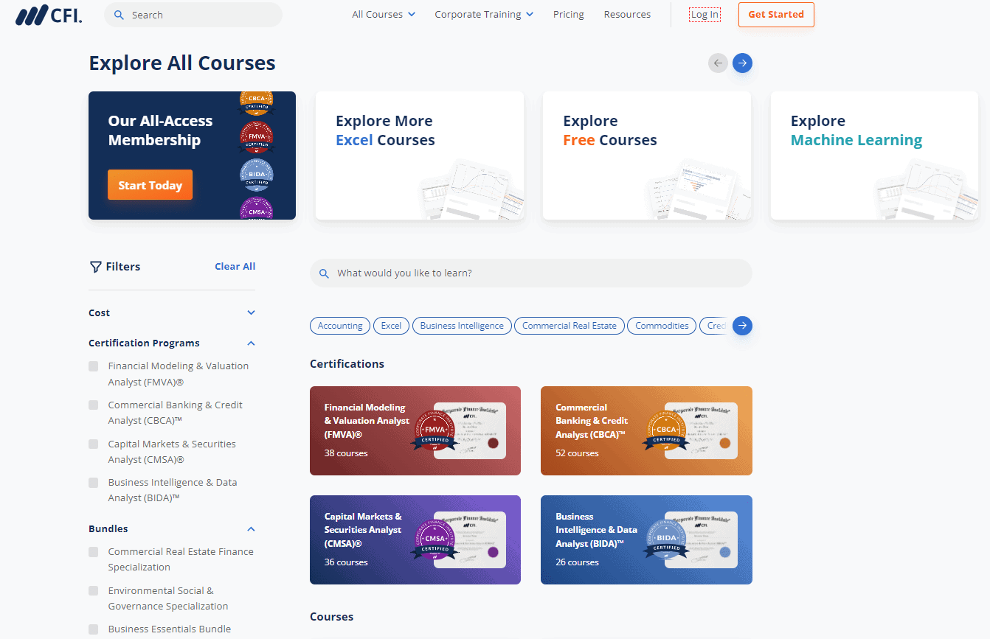
Task: Click the search magnifier icon in top bar
Action: coord(120,14)
